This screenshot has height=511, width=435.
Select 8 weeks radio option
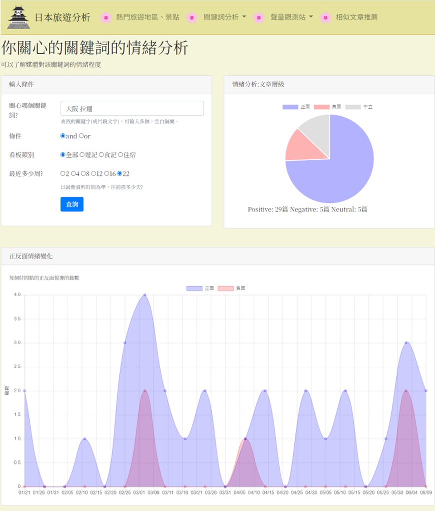coord(83,174)
